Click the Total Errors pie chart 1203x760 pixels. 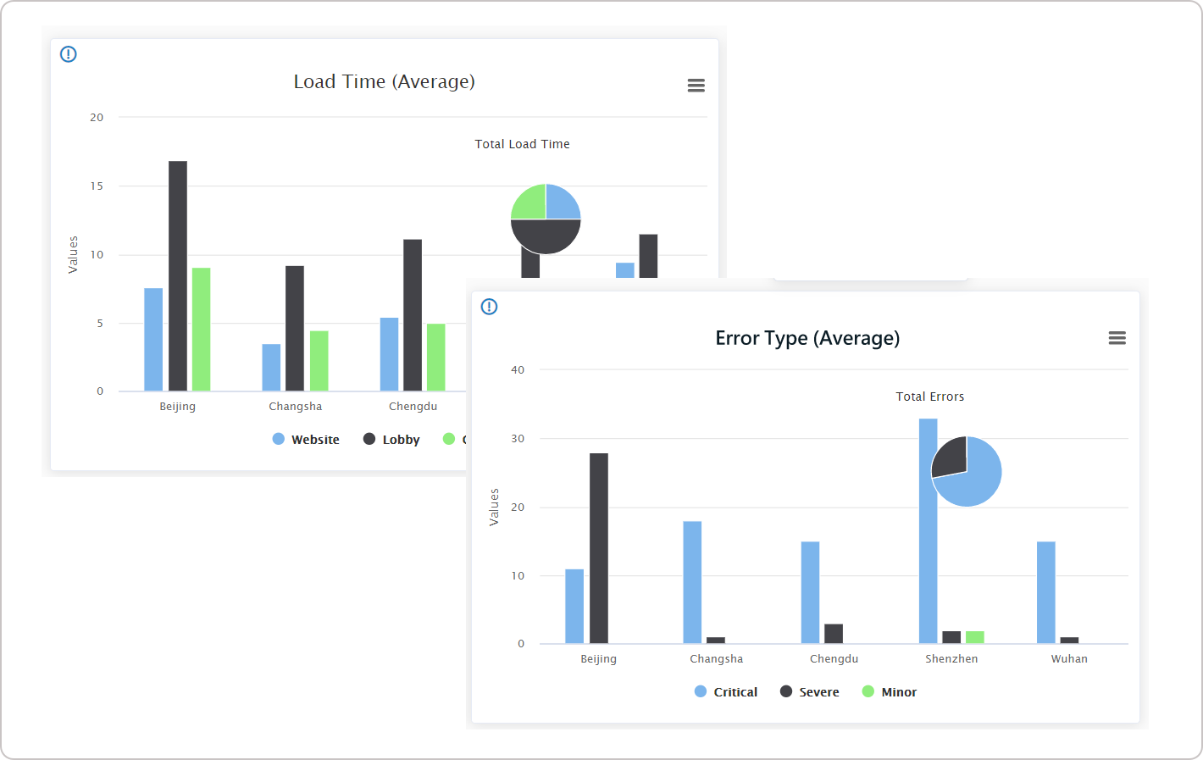click(967, 471)
